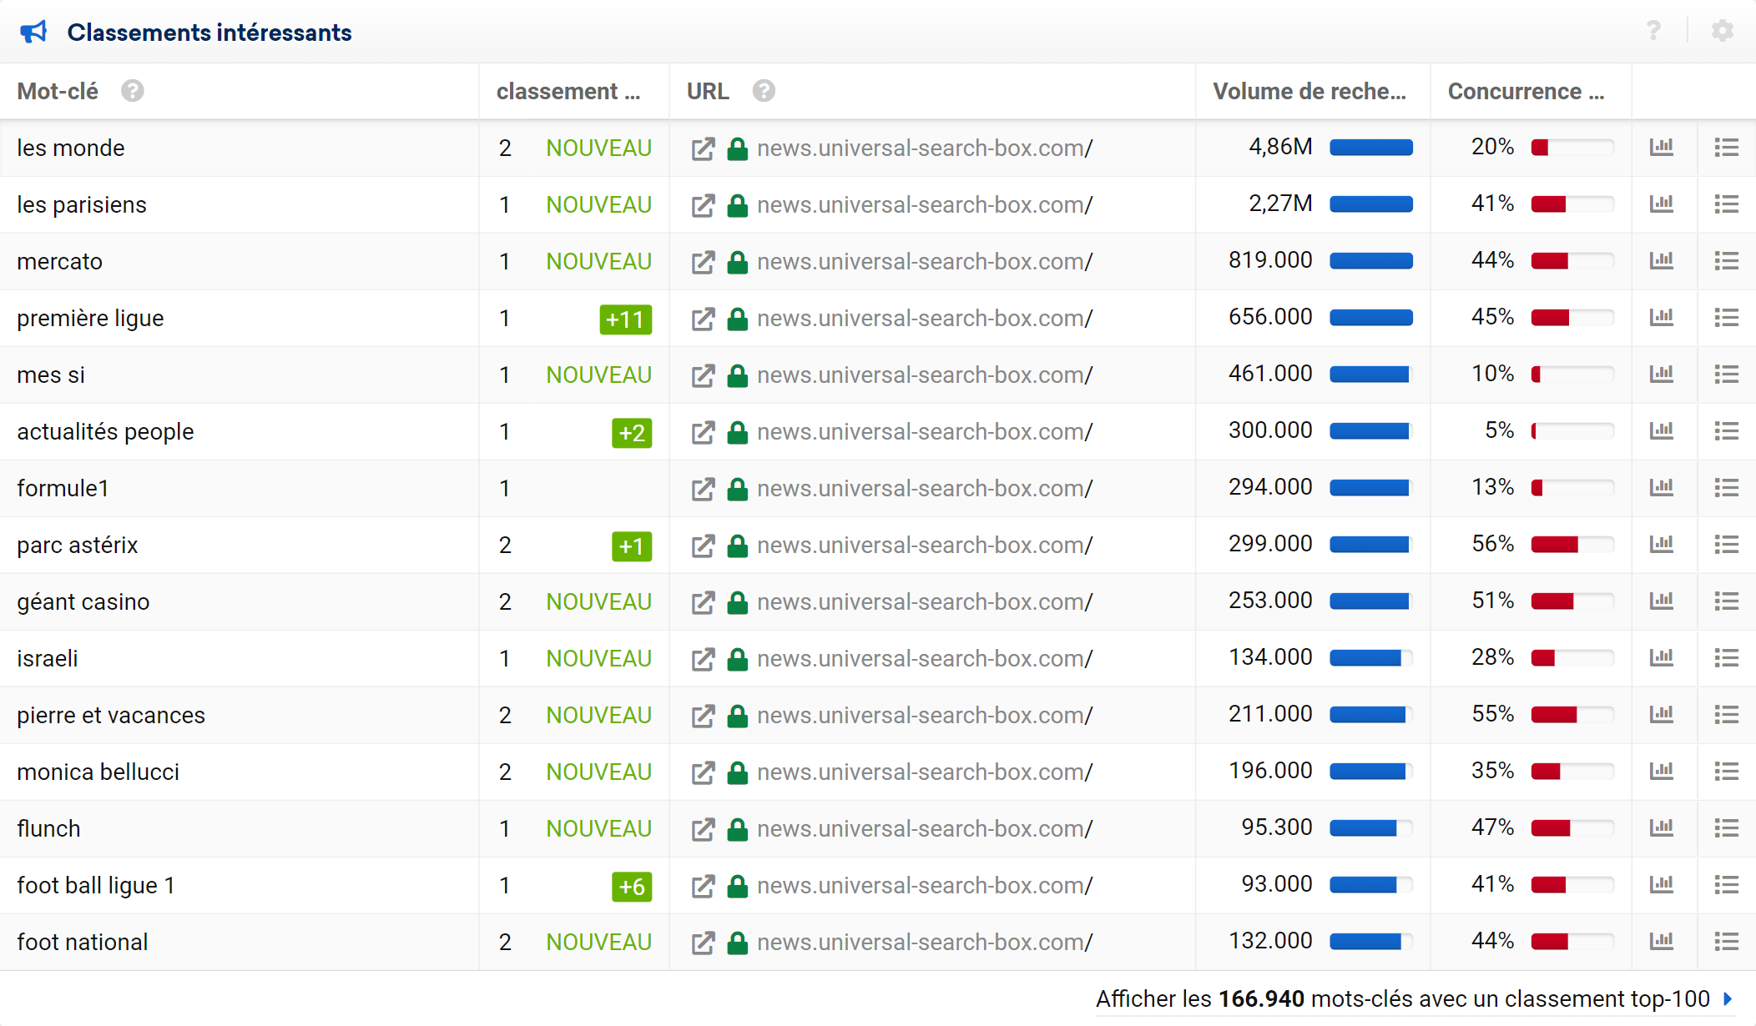Select the keyword mes si

[51, 375]
